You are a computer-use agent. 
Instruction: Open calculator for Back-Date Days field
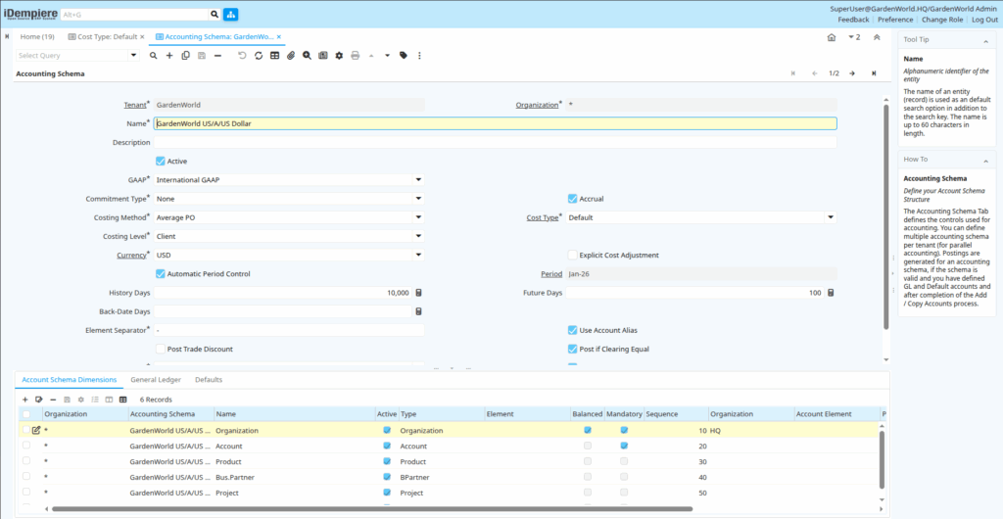click(419, 312)
